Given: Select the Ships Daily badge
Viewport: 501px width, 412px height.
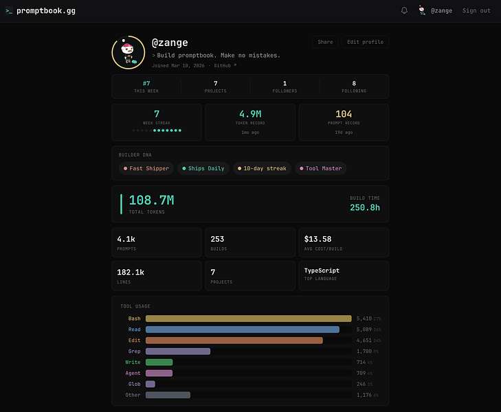Looking at the screenshot, I should [203, 168].
